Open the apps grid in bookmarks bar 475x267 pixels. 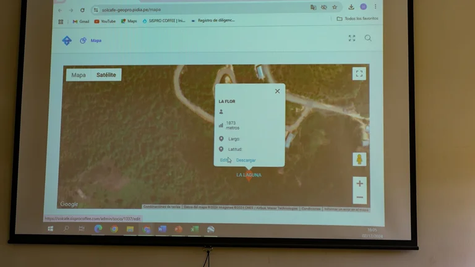[x=61, y=22]
